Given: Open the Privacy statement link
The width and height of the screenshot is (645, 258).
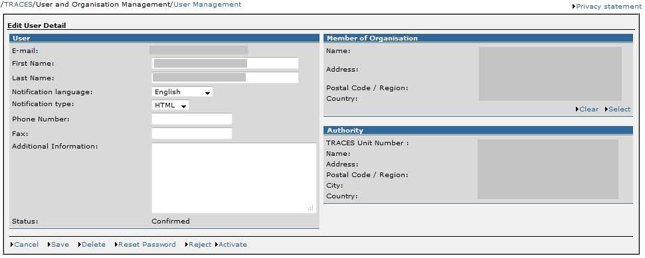Looking at the screenshot, I should 608,6.
